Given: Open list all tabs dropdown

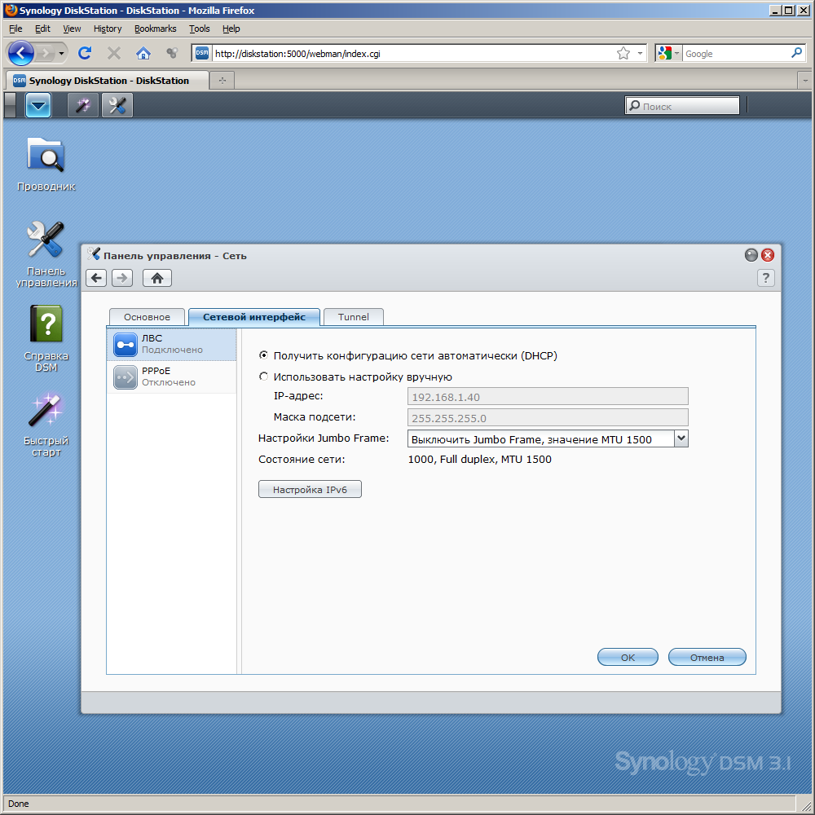Looking at the screenshot, I should pos(805,81).
